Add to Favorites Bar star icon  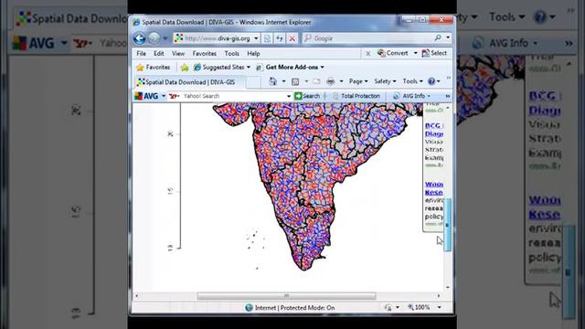(185, 68)
